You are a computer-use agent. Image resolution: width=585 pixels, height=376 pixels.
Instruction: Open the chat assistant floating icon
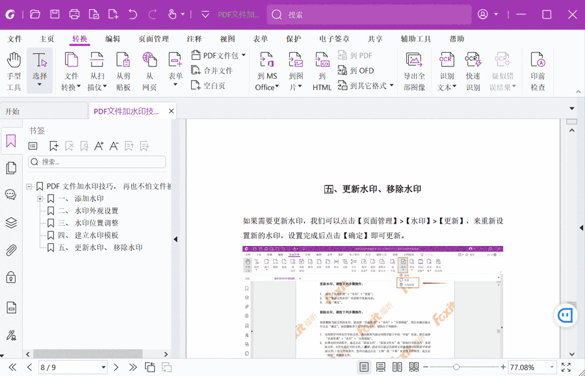pos(565,316)
